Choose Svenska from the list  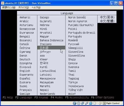point(74,67)
